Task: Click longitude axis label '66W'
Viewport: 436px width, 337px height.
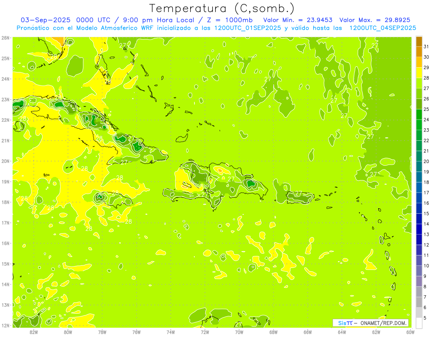Action: (308, 332)
